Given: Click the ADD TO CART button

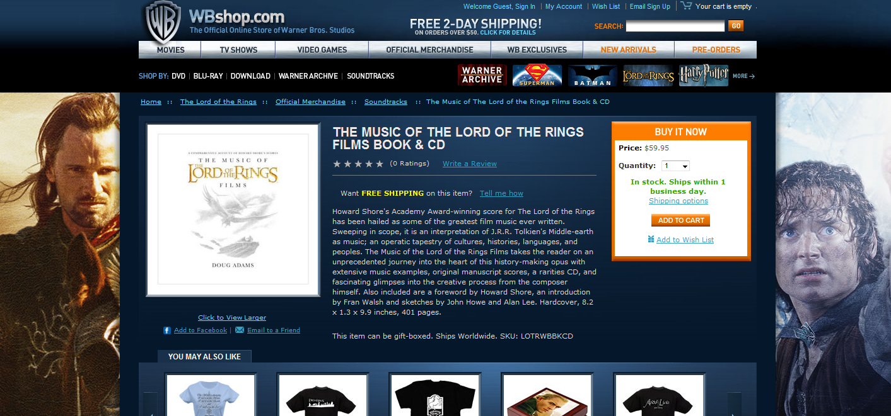Looking at the screenshot, I should coord(681,220).
